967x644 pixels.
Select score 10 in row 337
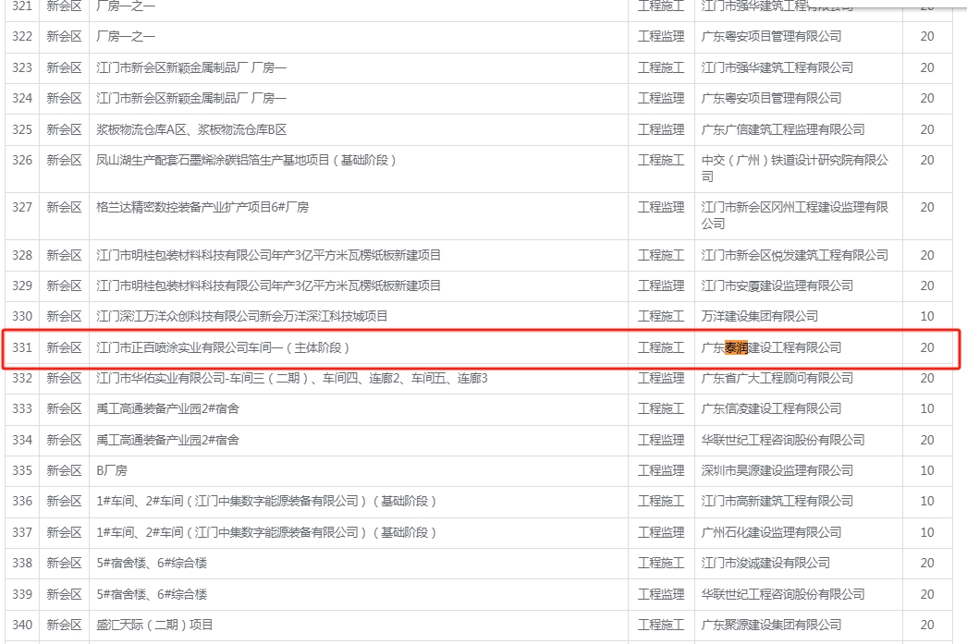[927, 532]
